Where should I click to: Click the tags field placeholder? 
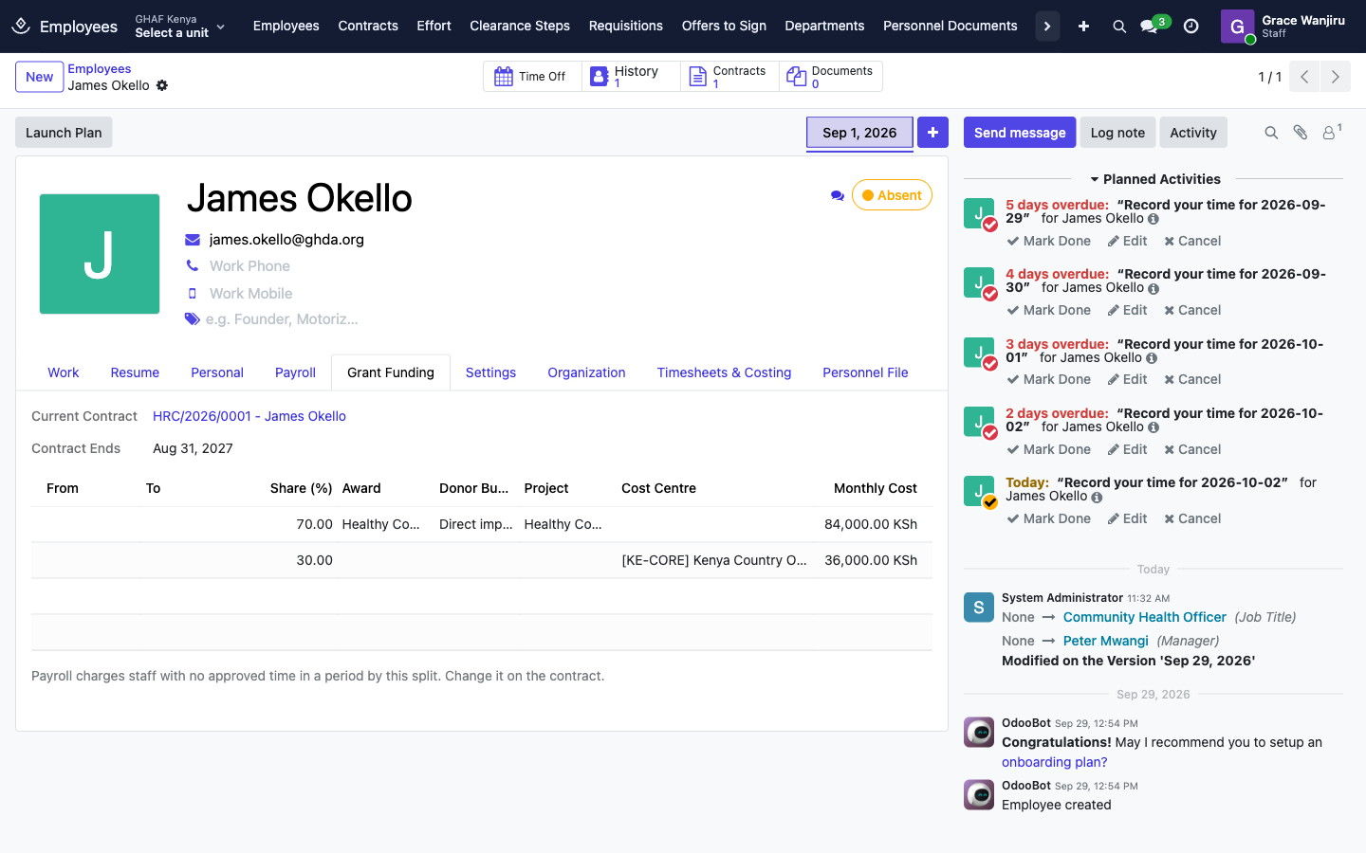point(282,319)
